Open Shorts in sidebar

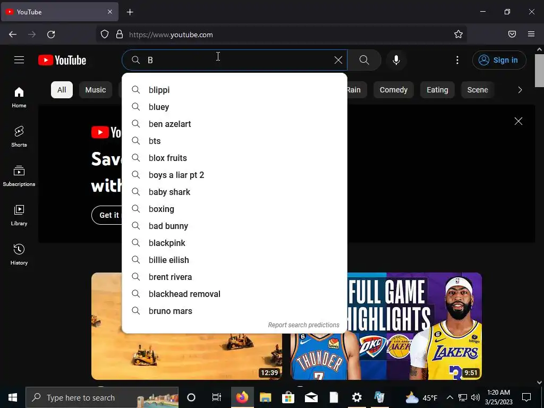pyautogui.click(x=19, y=137)
